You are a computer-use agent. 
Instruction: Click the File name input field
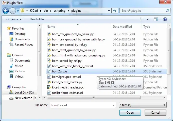tap(81, 105)
